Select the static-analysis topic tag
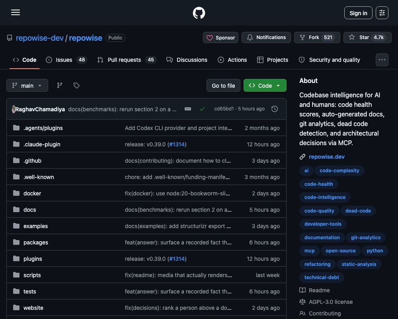This screenshot has height=319, width=398. click(x=359, y=264)
